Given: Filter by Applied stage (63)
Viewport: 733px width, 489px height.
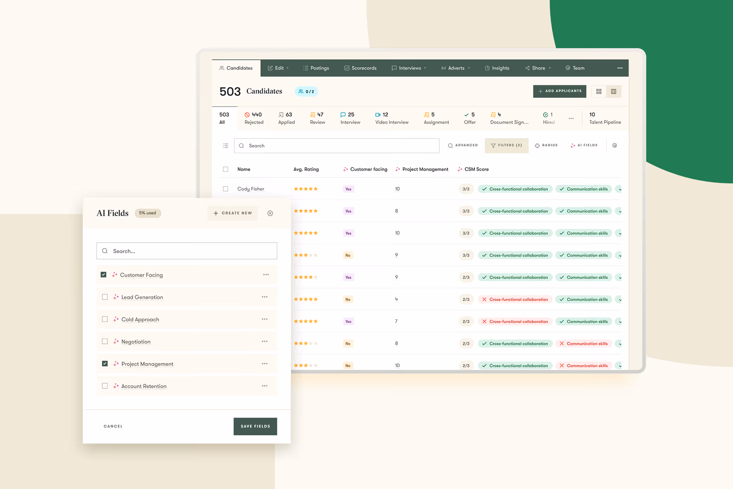Looking at the screenshot, I should [x=286, y=118].
